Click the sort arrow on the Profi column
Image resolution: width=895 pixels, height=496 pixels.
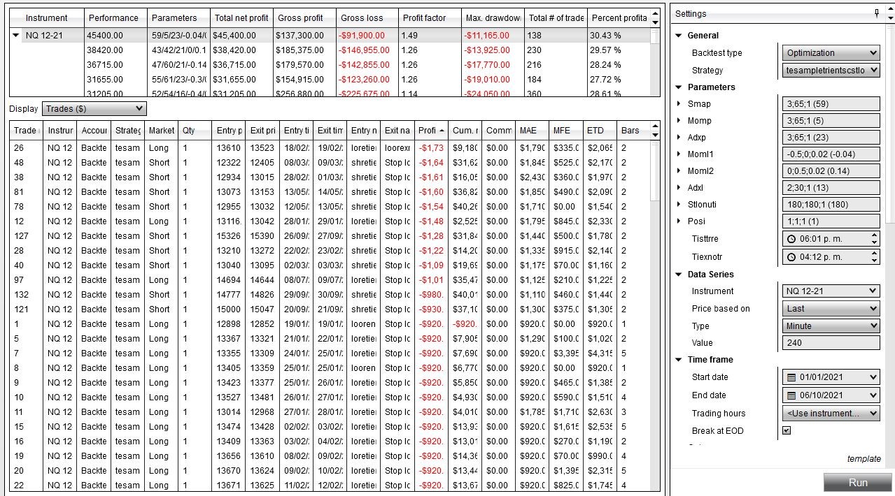click(441, 129)
